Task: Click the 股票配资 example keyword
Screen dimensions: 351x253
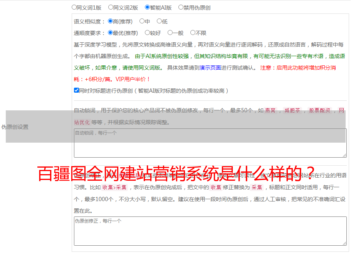Action: tap(320, 110)
